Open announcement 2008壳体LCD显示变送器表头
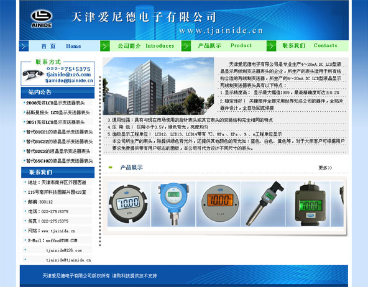Image resolution: width=368 pixels, height=287 pixels. tap(55, 103)
